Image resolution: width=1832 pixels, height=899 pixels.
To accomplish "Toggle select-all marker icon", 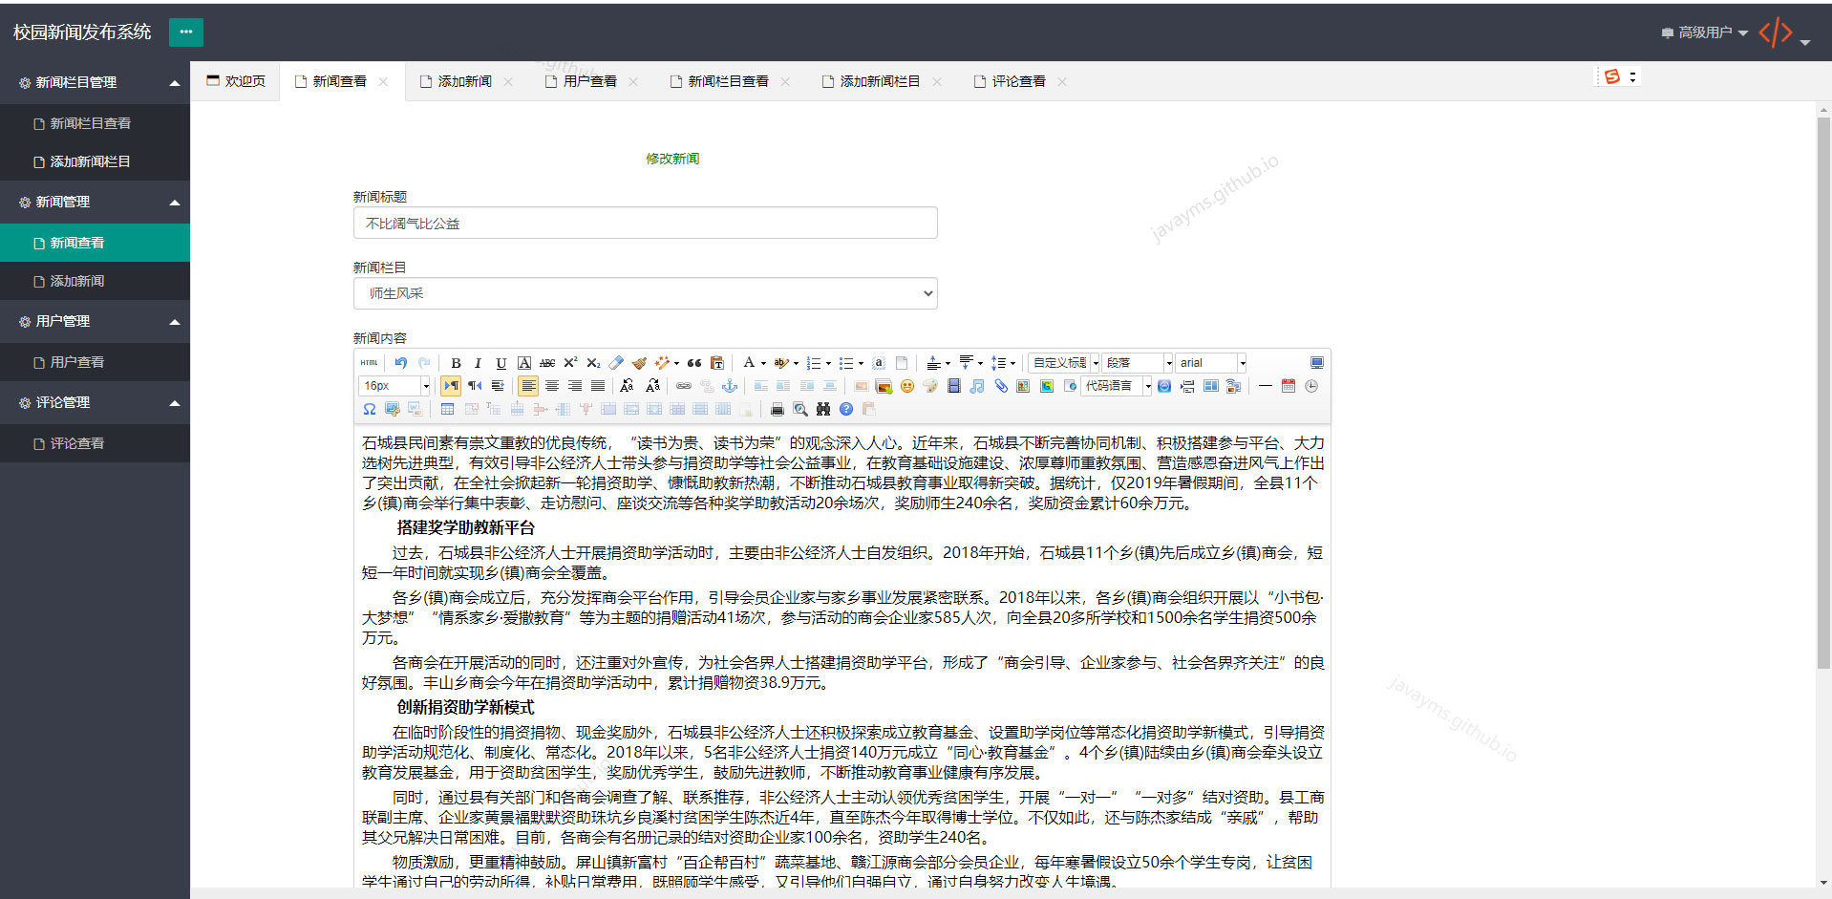I will pos(879,363).
